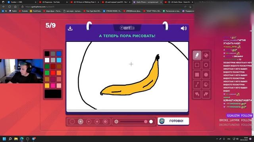Open the FreshTunes bookmark
The width and height of the screenshot is (254, 142).
[x=35, y=11]
